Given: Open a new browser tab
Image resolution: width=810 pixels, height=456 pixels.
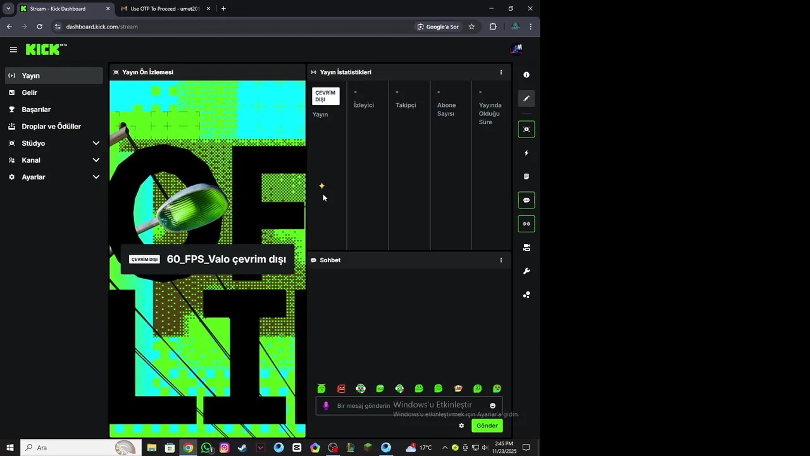Looking at the screenshot, I should 223,9.
